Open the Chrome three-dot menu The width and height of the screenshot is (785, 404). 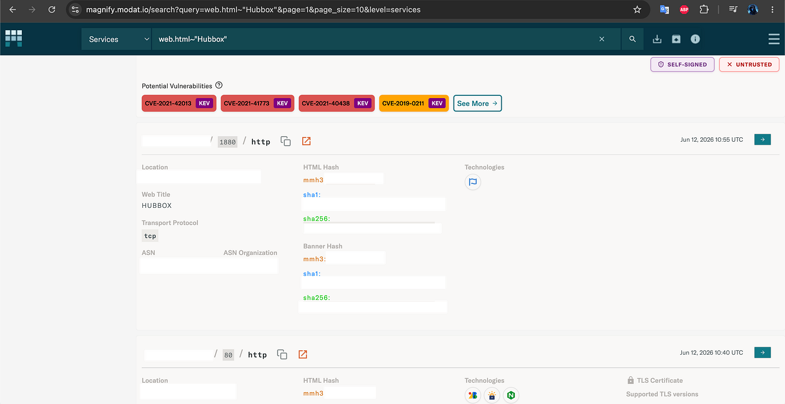(x=773, y=10)
